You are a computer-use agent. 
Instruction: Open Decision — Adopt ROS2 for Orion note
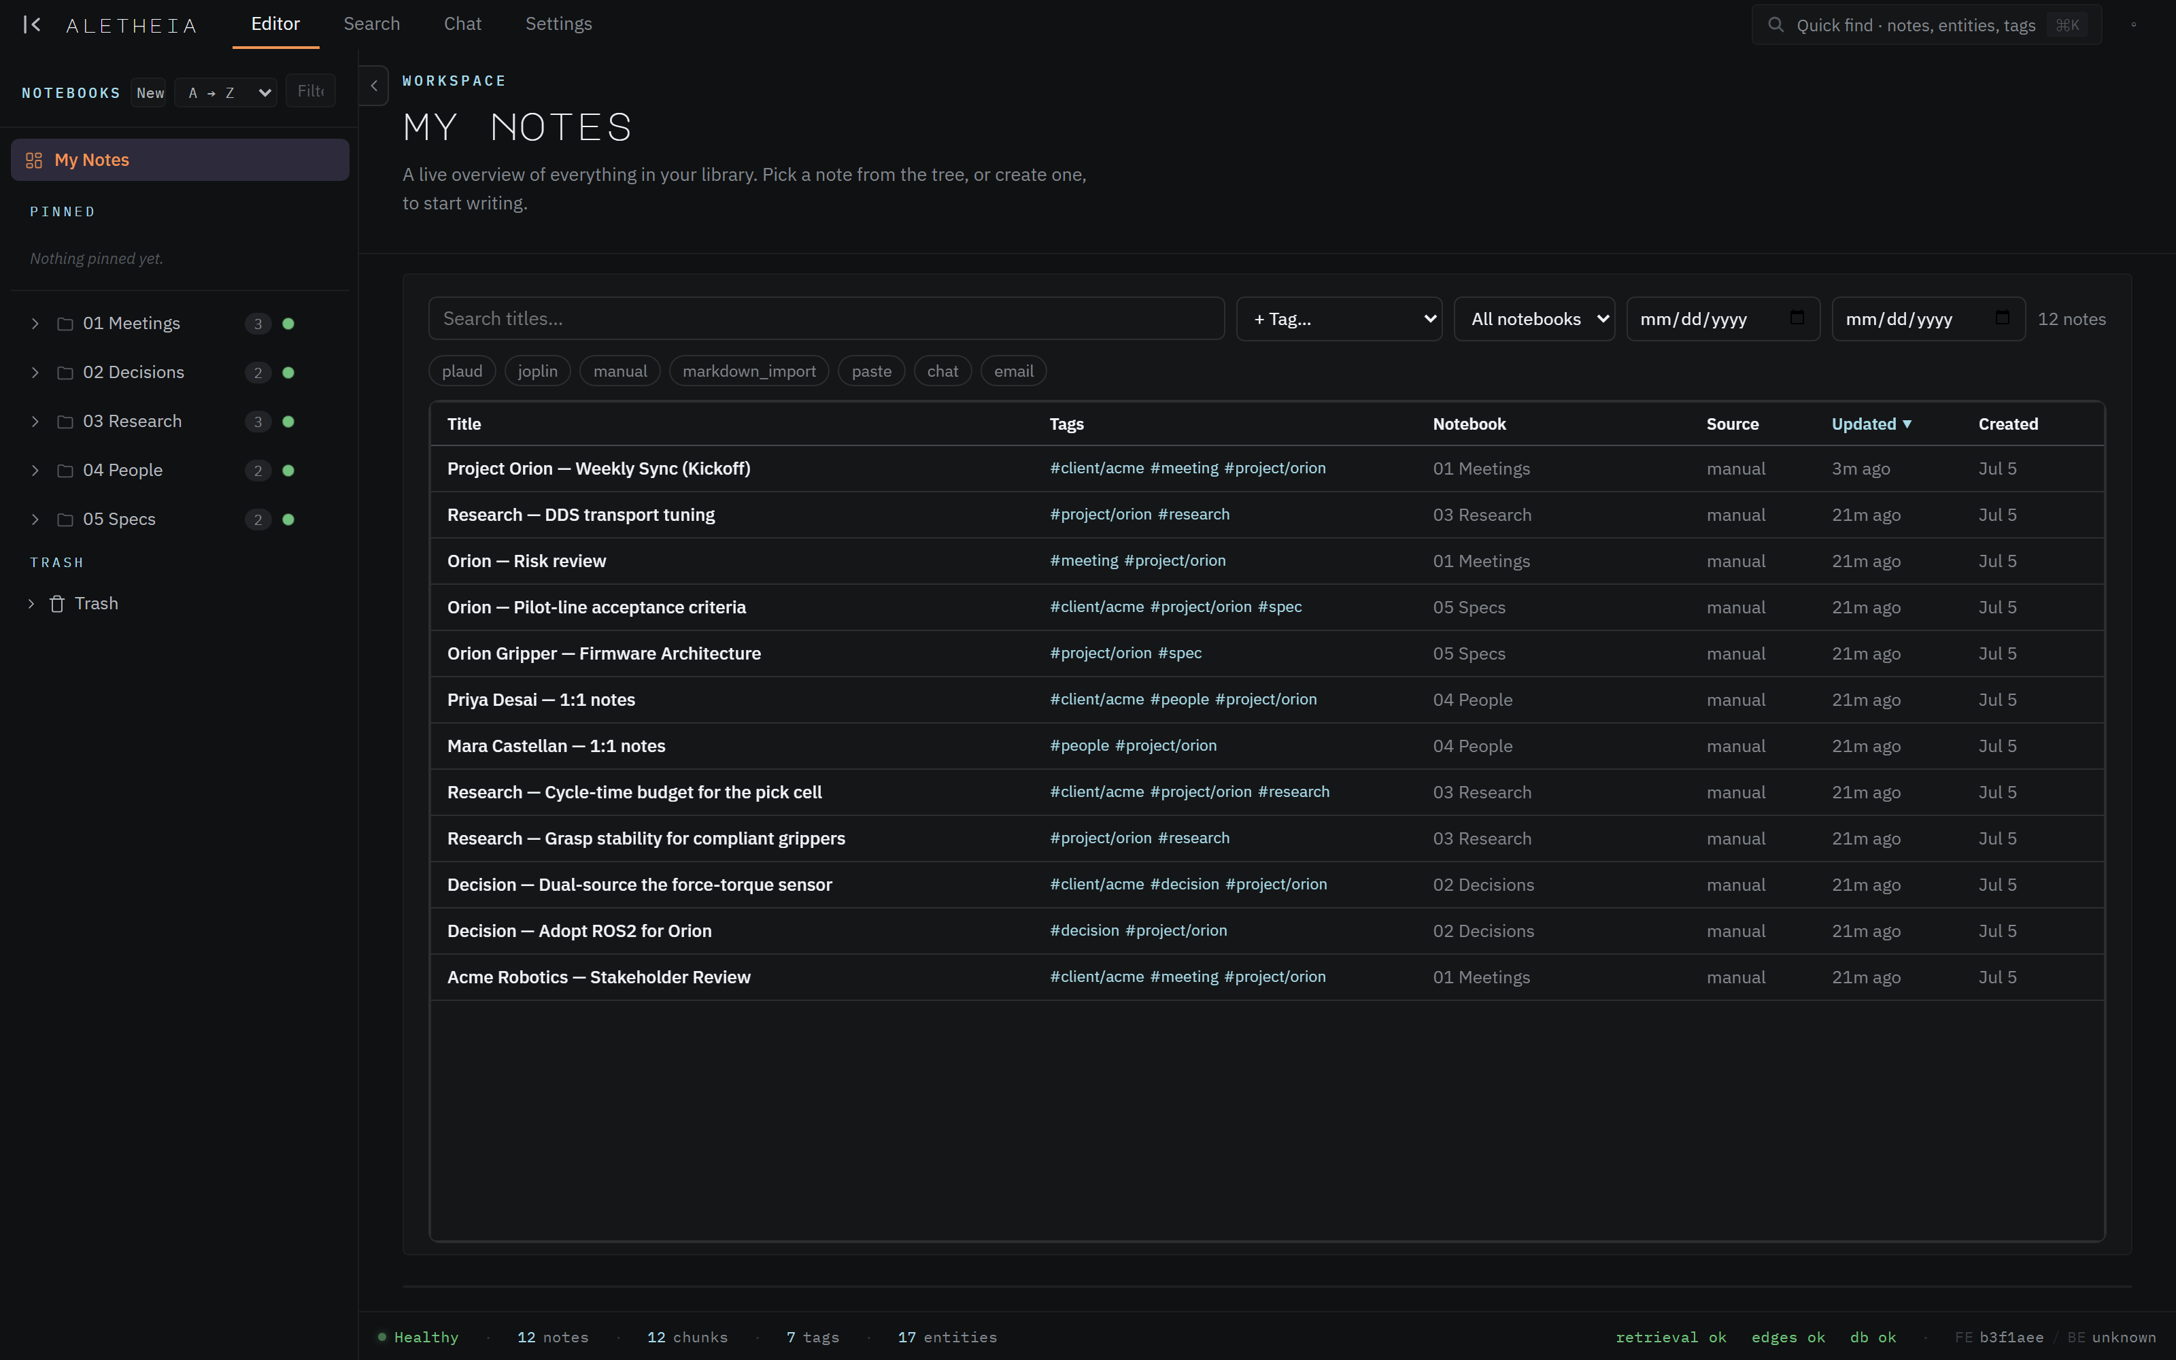(580, 931)
